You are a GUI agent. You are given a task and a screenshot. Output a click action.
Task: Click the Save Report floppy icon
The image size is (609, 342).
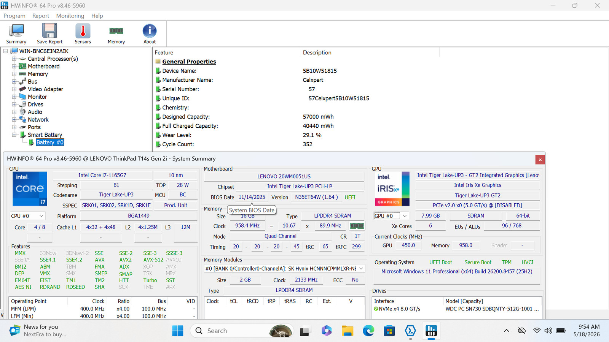coord(49,34)
